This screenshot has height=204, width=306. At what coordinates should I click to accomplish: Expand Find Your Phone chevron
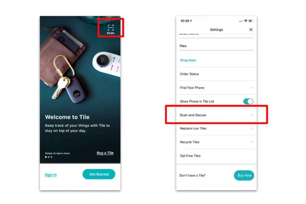click(x=252, y=88)
